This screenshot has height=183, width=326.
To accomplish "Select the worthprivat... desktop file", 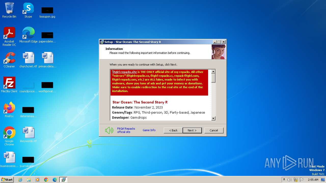I will [x=47, y=87].
